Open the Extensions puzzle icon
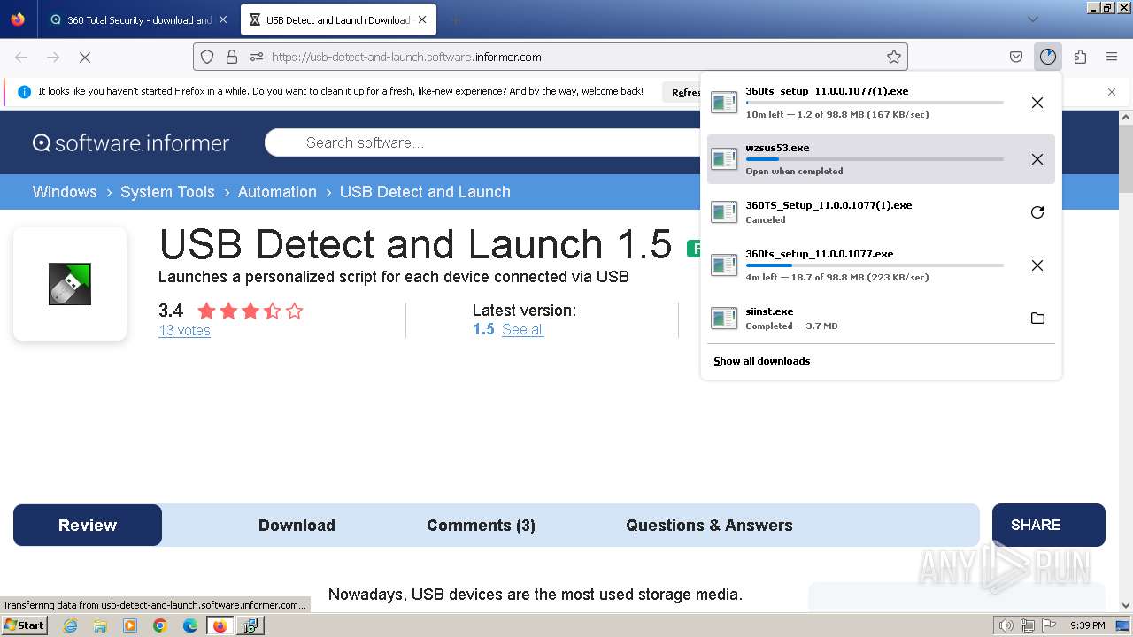 [1080, 57]
